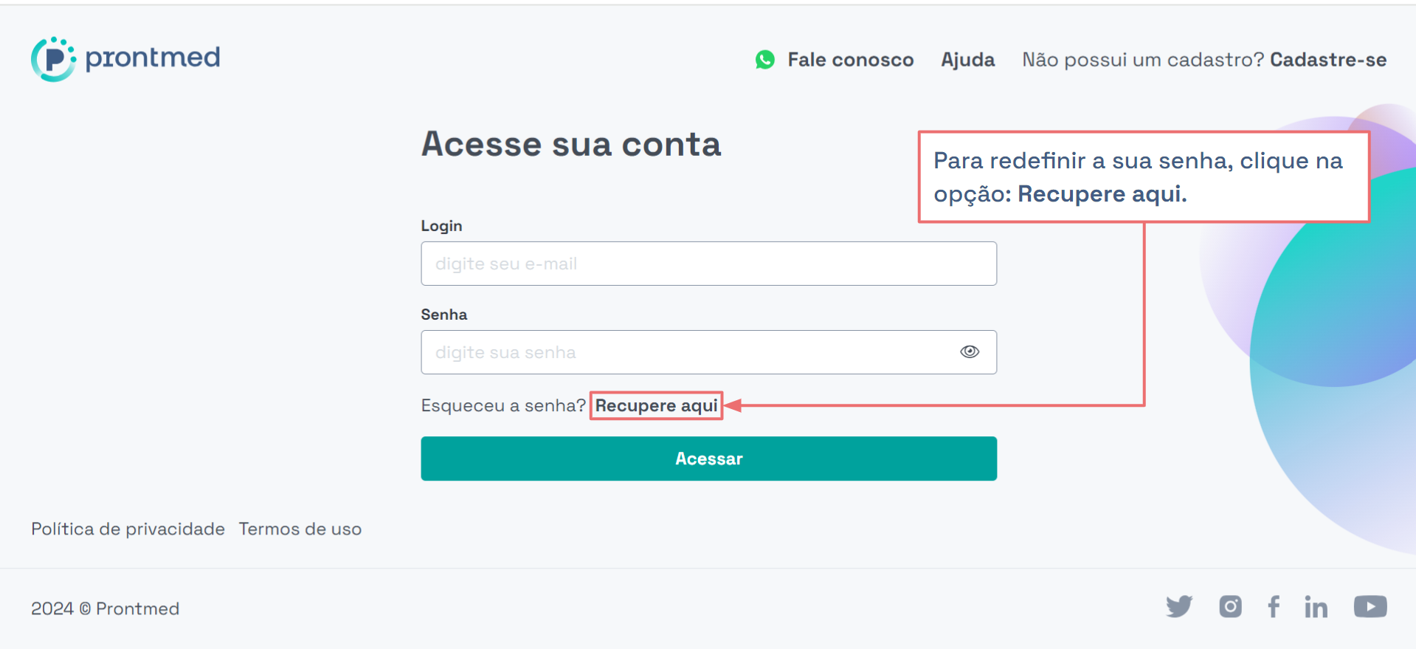Click Cadastre-se to register
The height and width of the screenshot is (649, 1416).
click(1328, 60)
